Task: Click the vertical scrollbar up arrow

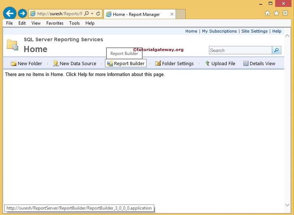Action: [287, 36]
